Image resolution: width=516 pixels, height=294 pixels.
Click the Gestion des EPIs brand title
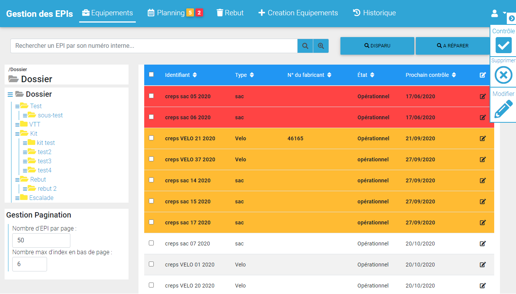(39, 14)
